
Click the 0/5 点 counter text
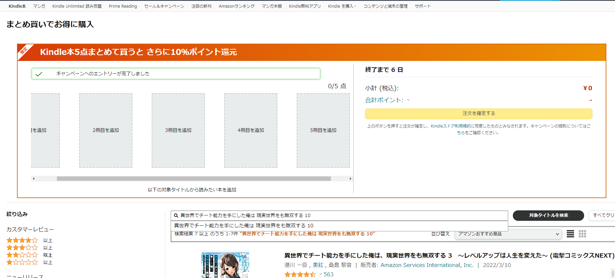337,86
